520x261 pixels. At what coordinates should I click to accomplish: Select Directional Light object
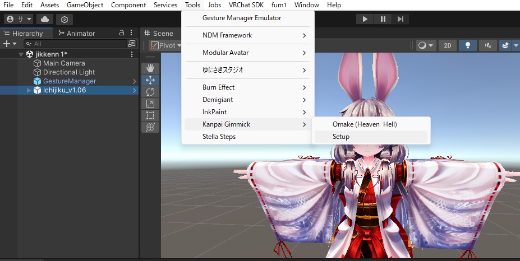(x=69, y=72)
